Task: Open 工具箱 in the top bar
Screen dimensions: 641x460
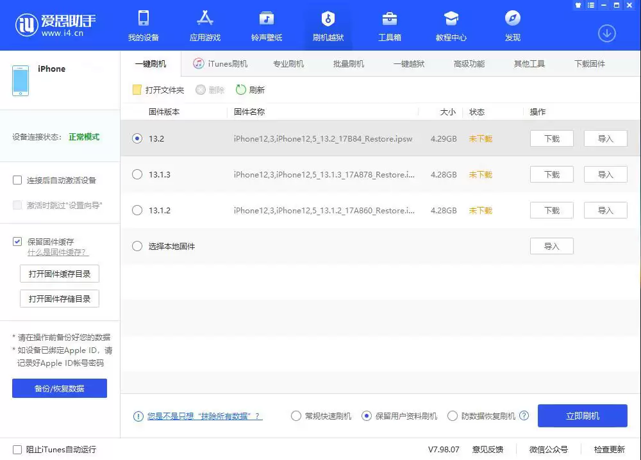Action: click(390, 26)
